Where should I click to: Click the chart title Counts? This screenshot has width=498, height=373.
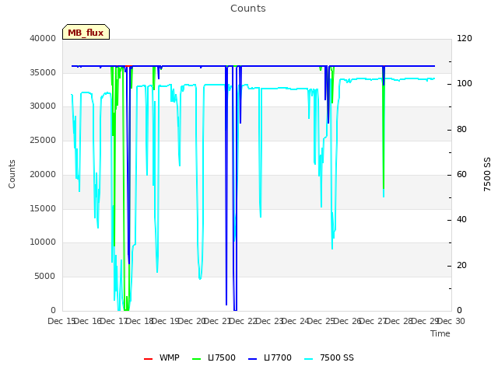click(x=248, y=9)
